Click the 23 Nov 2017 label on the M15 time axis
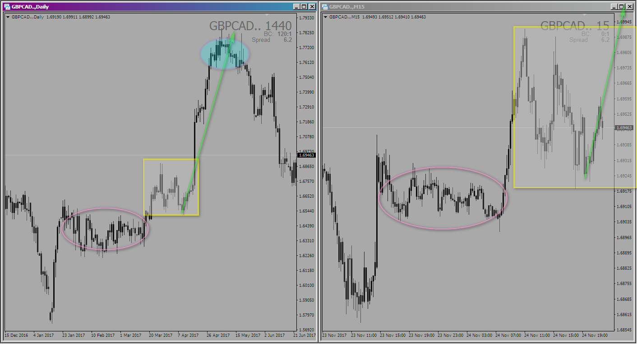 point(334,335)
